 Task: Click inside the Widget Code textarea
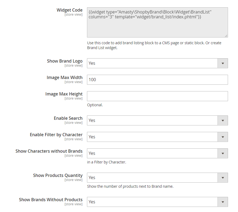[157, 22]
